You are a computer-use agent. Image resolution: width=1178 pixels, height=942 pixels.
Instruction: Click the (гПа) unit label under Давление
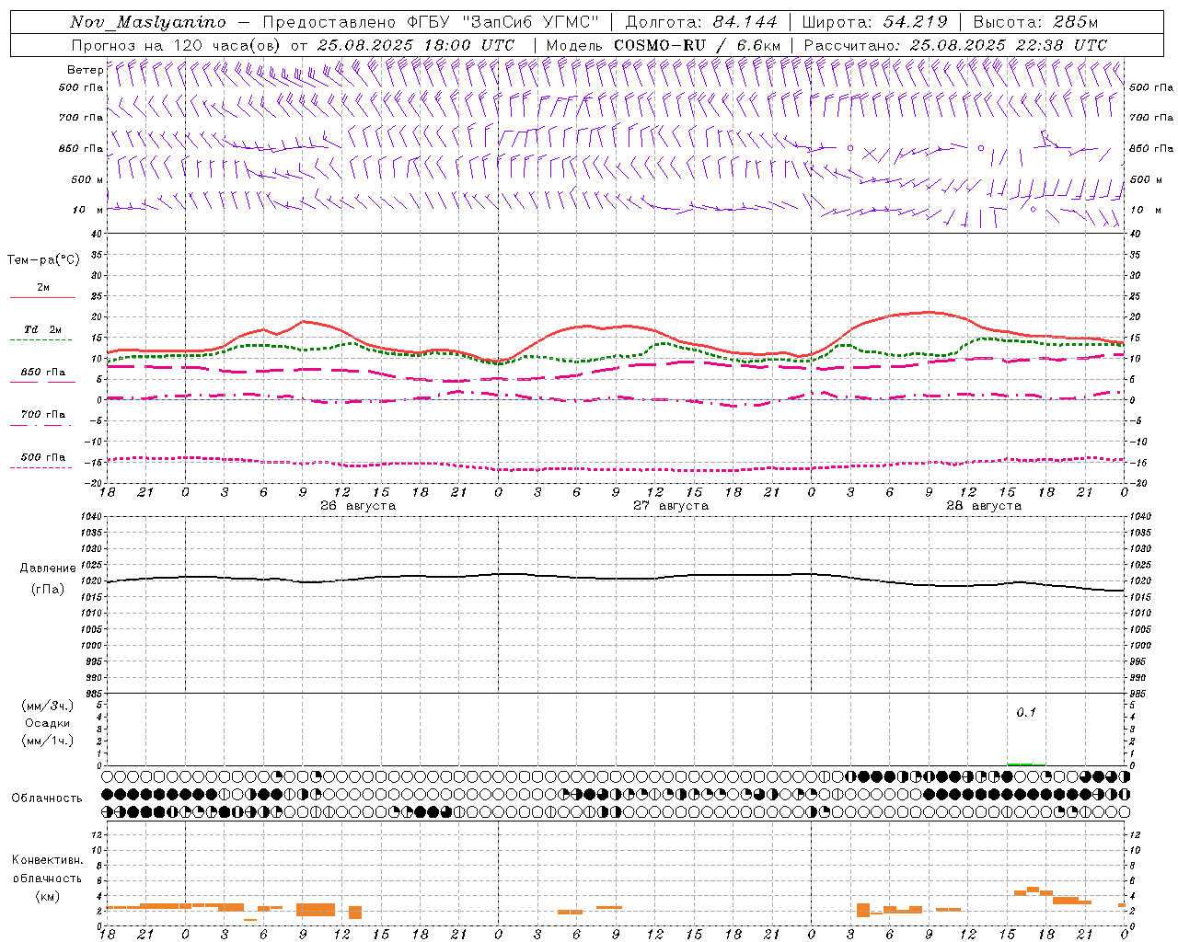pyautogui.click(x=48, y=590)
